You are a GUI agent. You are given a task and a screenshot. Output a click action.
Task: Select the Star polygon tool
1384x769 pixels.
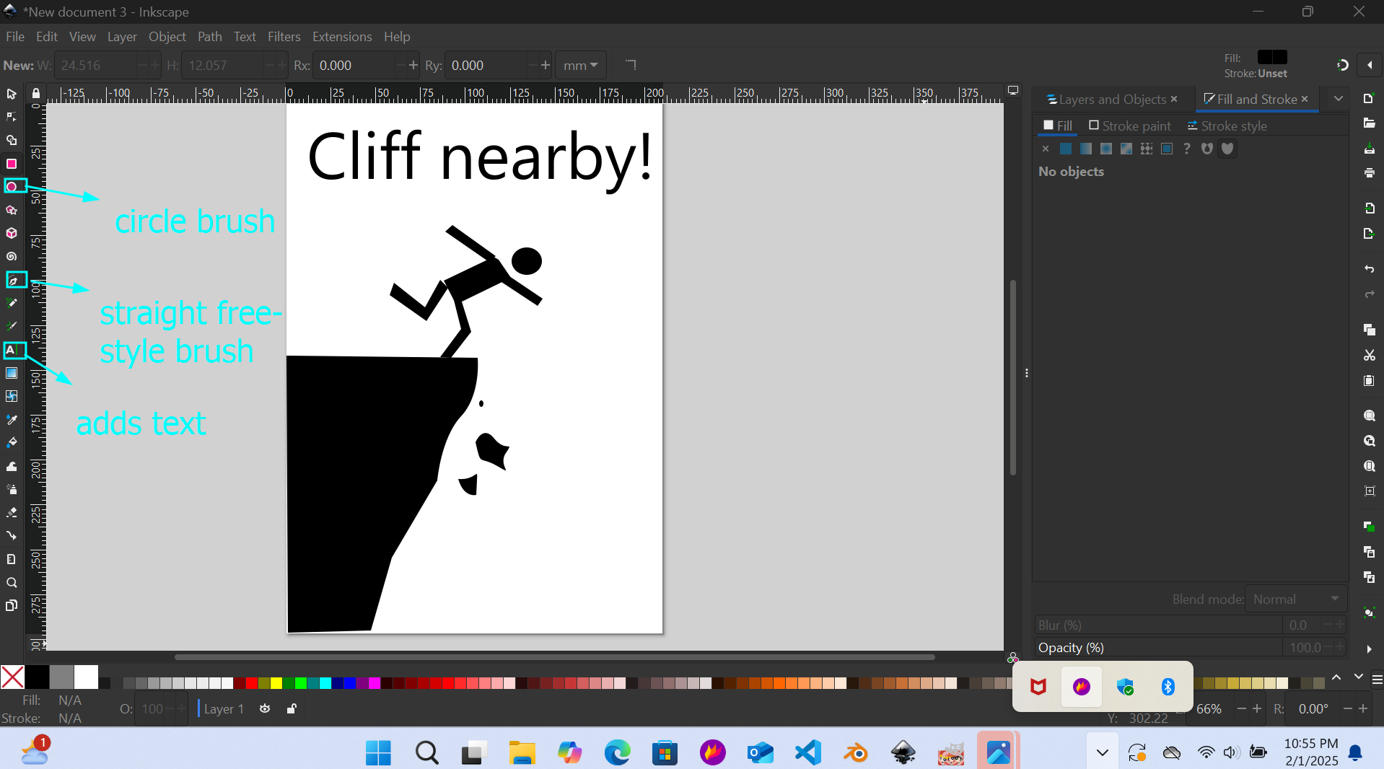click(x=12, y=210)
